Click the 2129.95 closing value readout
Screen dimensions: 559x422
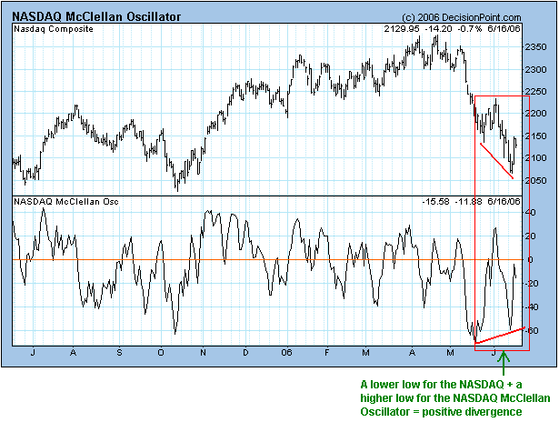pyautogui.click(x=401, y=30)
